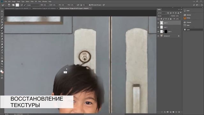Click the current brush load swatch
Image resolution: width=204 pixels, height=115 pixels.
[x=17, y=5]
